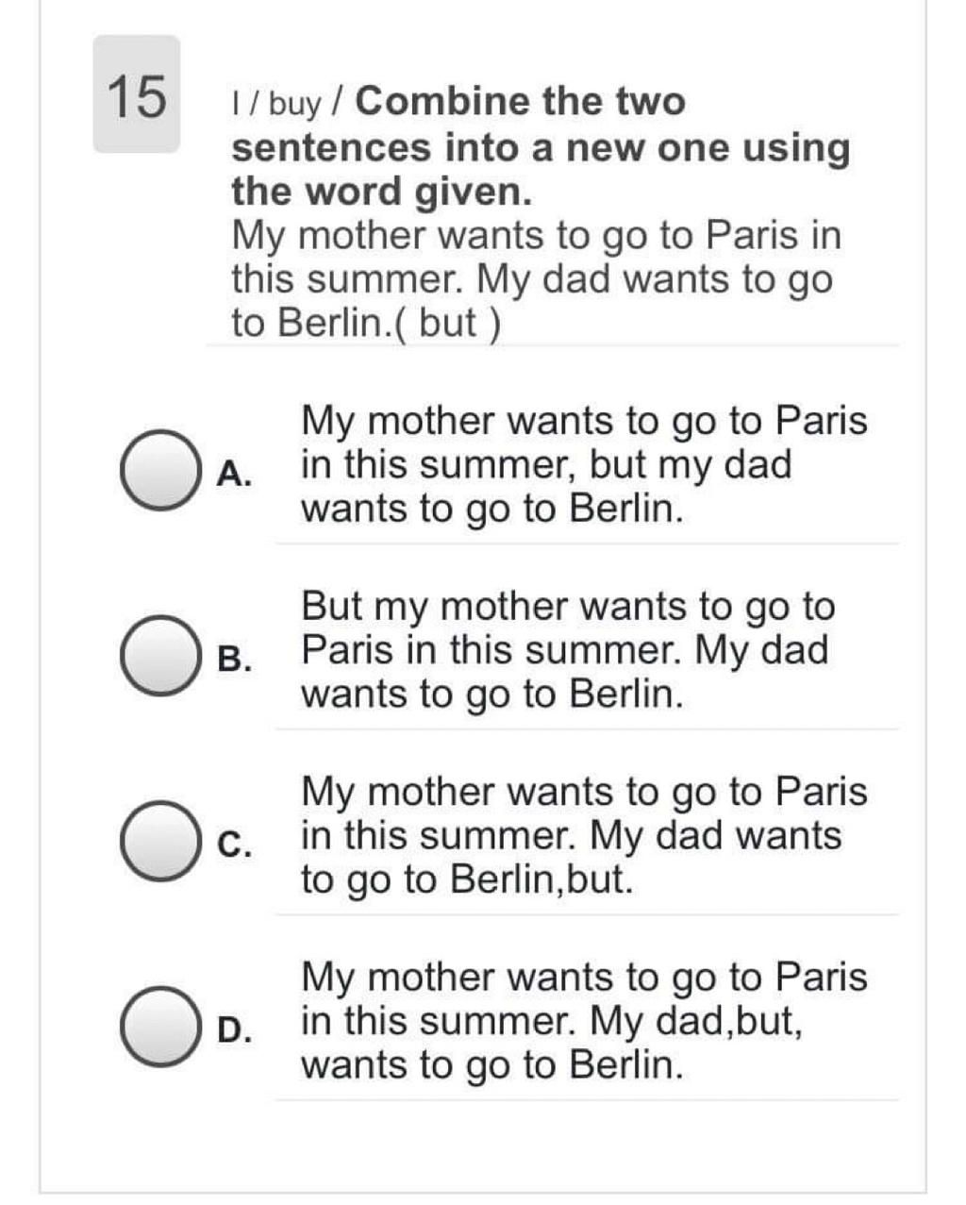
Task: Click the "I / buy /" prefix text
Action: 288,103
